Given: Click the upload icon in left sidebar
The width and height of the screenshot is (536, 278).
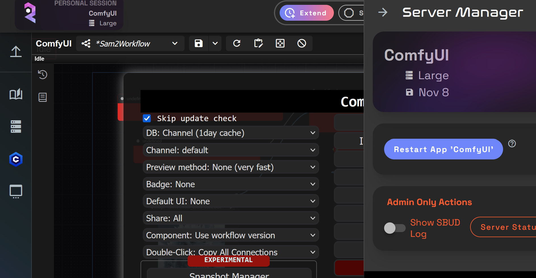Looking at the screenshot, I should (16, 52).
